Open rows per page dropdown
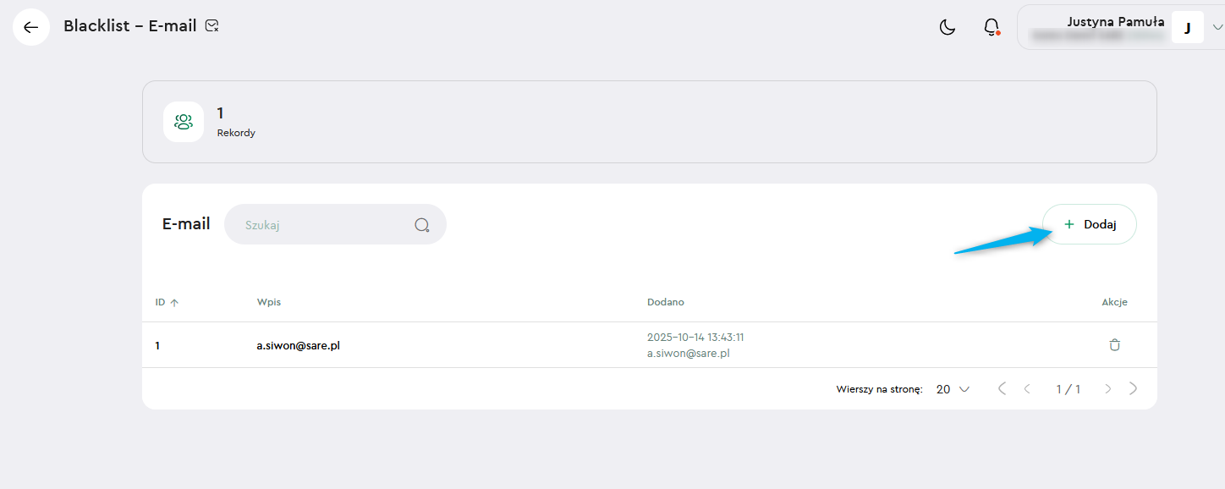Image resolution: width=1225 pixels, height=489 pixels. [x=953, y=389]
